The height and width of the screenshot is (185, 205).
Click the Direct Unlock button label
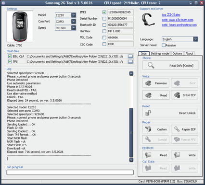(x=187, y=113)
